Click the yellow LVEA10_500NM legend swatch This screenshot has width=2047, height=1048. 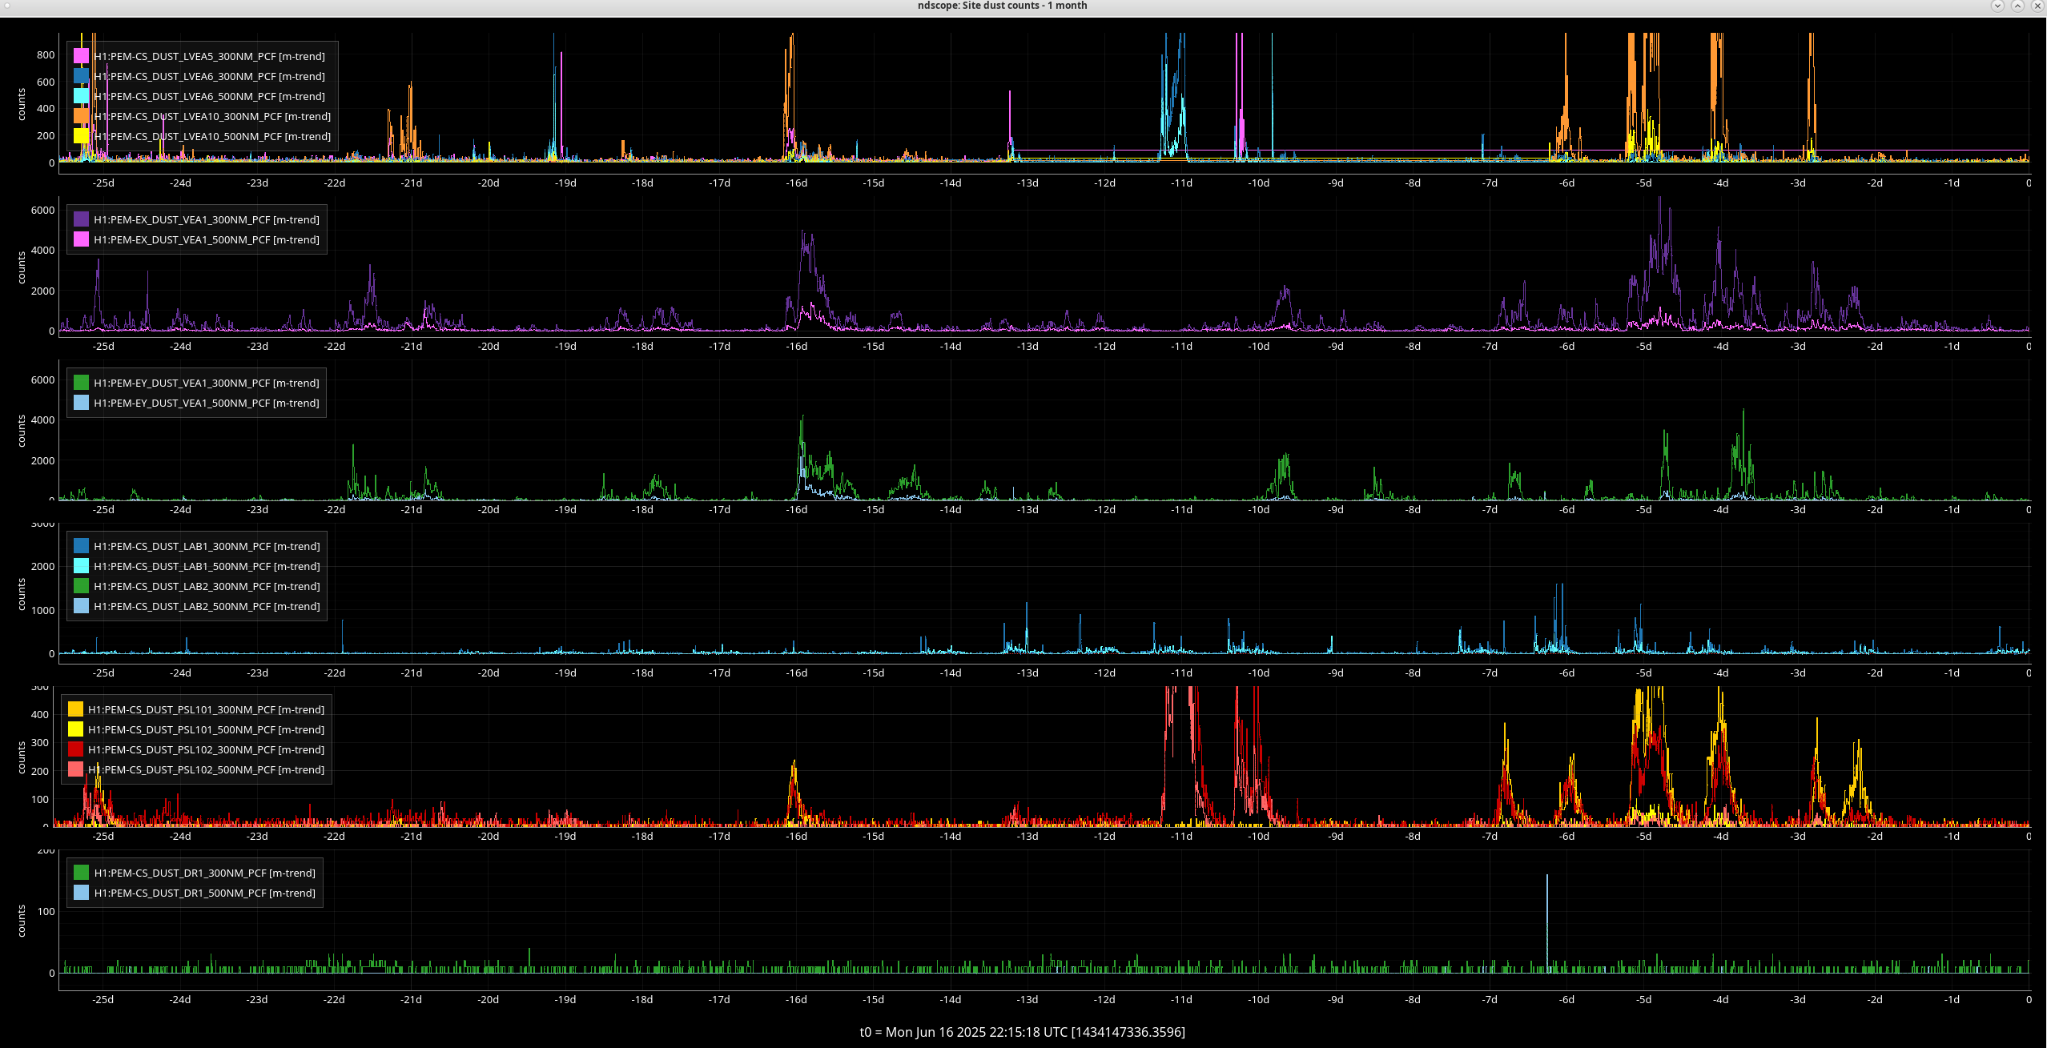82,136
